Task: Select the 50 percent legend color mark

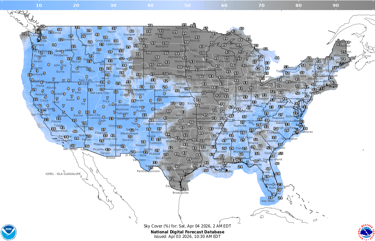Action: point(187,5)
